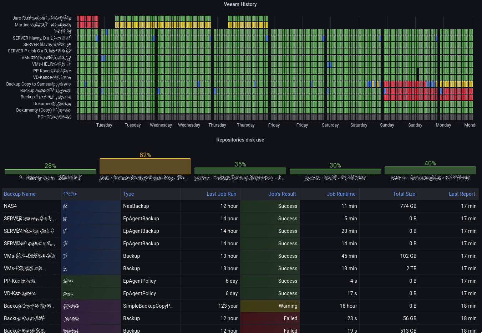This screenshot has width=482, height=333.
Task: Click Failed result in 513 GB row
Action: pos(270,329)
